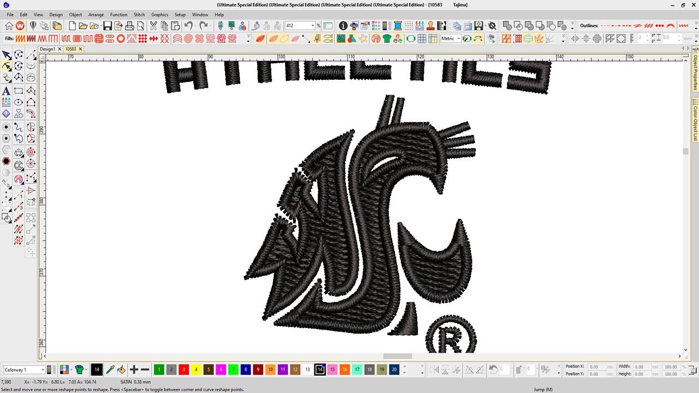The image size is (699, 393).
Task: Switch to the 10583 design tab
Action: [x=70, y=49]
